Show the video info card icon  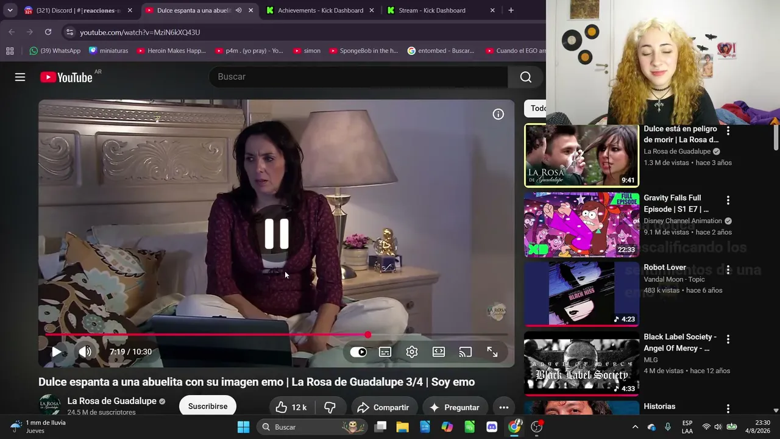tap(498, 114)
